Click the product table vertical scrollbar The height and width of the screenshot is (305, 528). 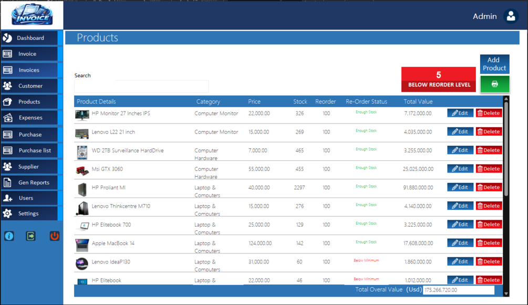click(x=506, y=148)
